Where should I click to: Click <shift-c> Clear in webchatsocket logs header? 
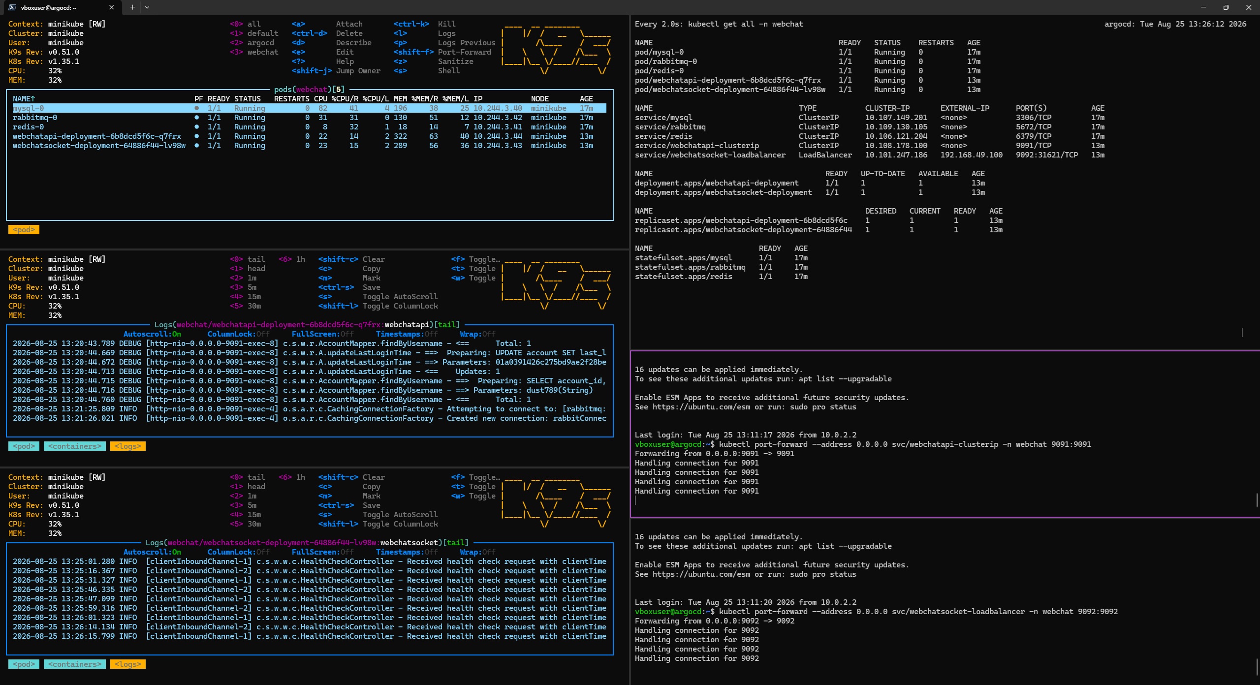pyautogui.click(x=351, y=477)
